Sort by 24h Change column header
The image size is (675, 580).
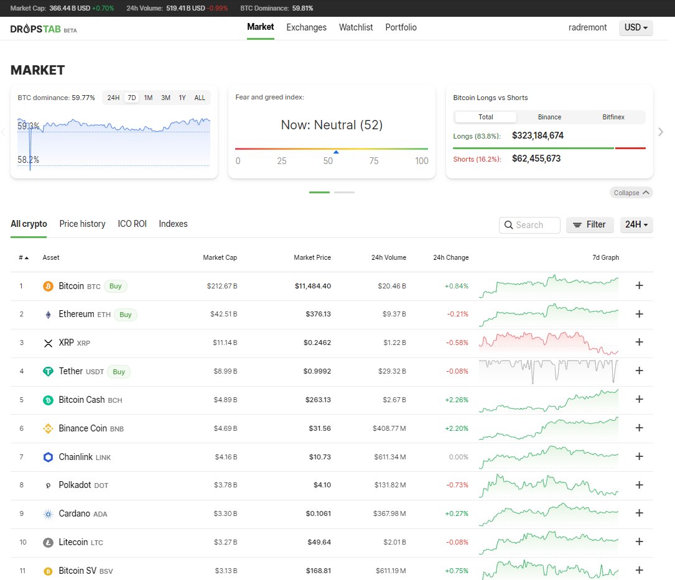[x=450, y=257]
